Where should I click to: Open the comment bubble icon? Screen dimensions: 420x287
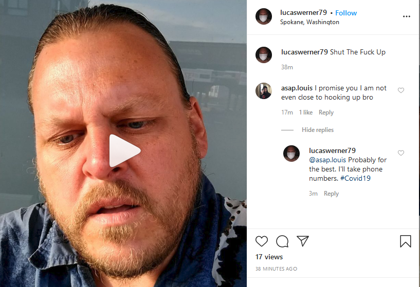pos(282,241)
